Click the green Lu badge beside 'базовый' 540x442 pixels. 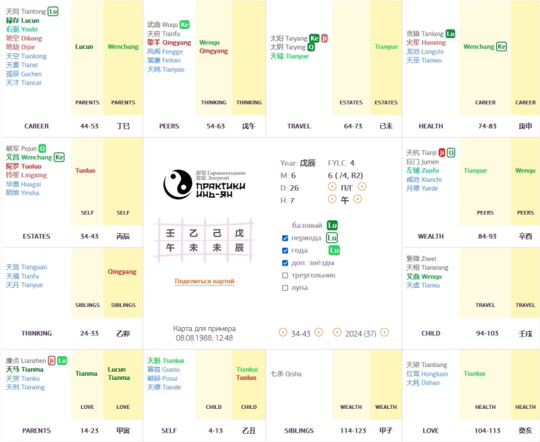332,225
